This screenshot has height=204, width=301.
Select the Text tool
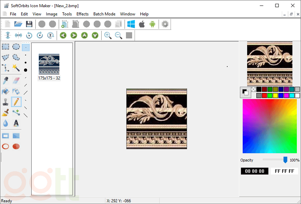coord(16,123)
